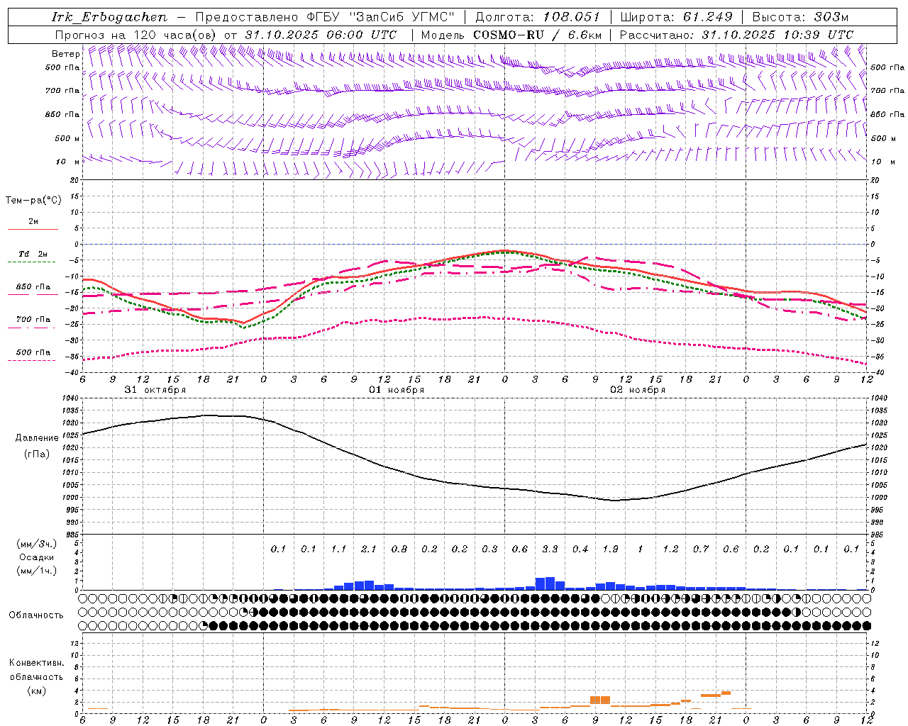
Task: Select the 3-hour precipitation value "3.3"
Action: 550,549
